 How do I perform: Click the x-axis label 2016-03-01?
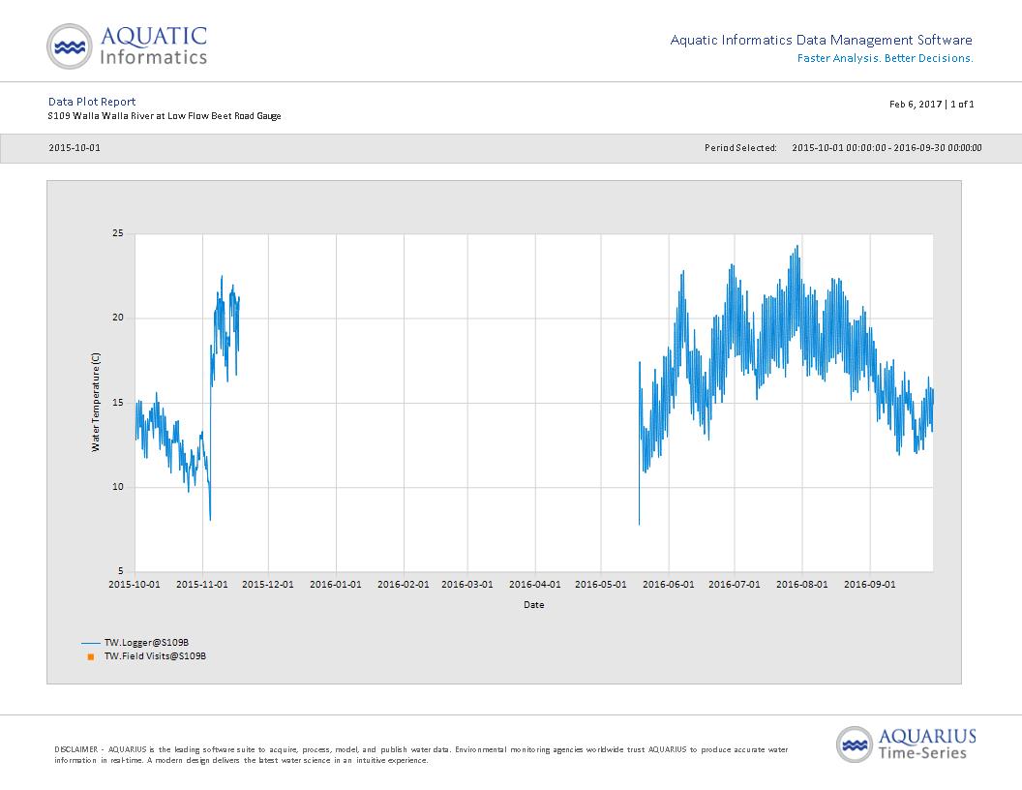pos(467,585)
